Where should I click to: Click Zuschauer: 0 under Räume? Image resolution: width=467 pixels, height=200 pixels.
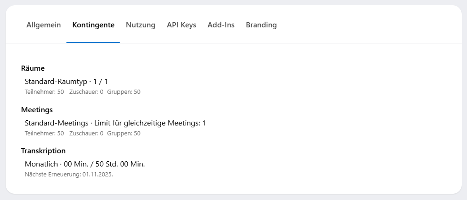86,92
